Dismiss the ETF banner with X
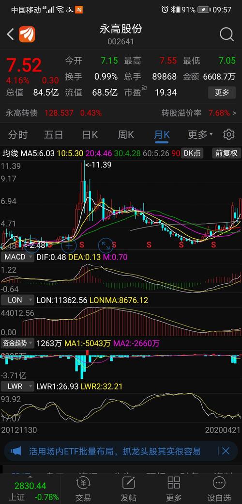 point(226,451)
